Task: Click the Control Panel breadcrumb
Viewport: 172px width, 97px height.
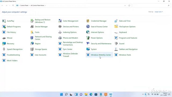Action: click(24, 5)
